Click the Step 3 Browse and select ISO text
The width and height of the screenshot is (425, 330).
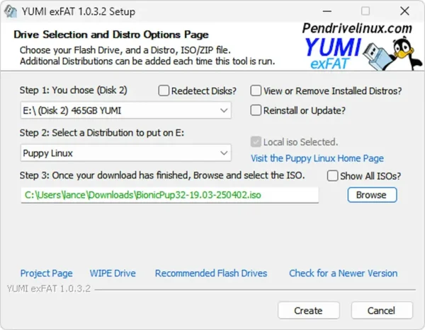click(162, 175)
